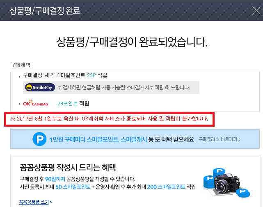This screenshot has width=263, height=207.
Task: Click the 구매결정 혜택 스마일포인트 bullet line
Action: click(x=65, y=75)
